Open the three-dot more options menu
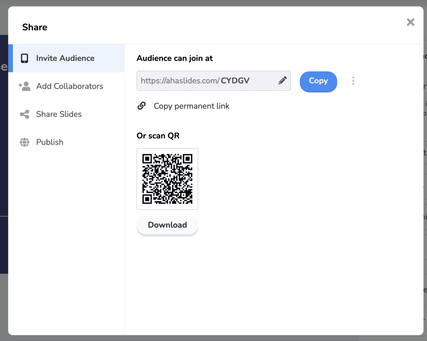The height and width of the screenshot is (341, 427). pyautogui.click(x=353, y=81)
